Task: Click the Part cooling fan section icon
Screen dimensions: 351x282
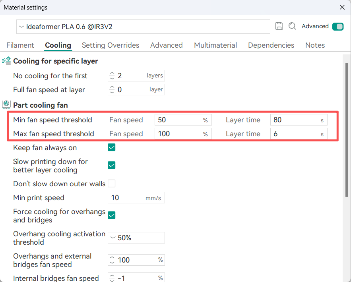Action: click(x=6, y=105)
